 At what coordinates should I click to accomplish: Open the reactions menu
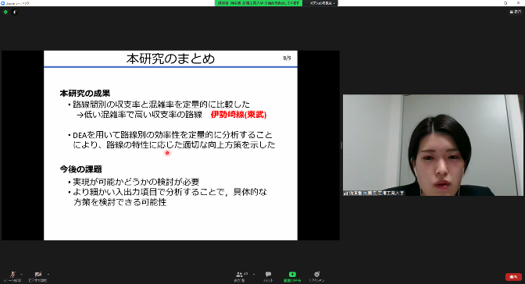[x=316, y=276]
